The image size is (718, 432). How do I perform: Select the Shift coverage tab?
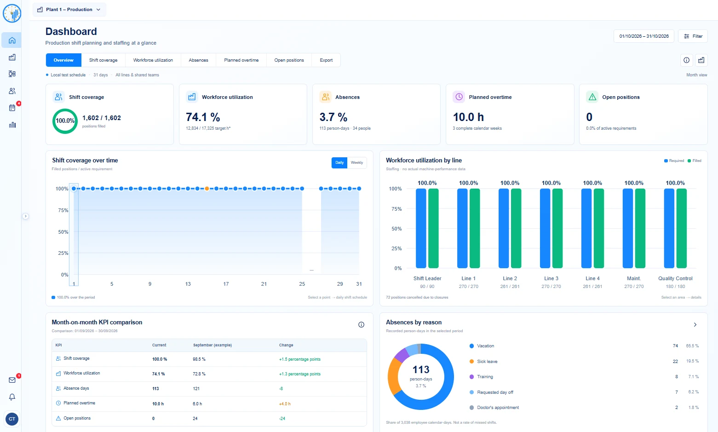tap(103, 60)
